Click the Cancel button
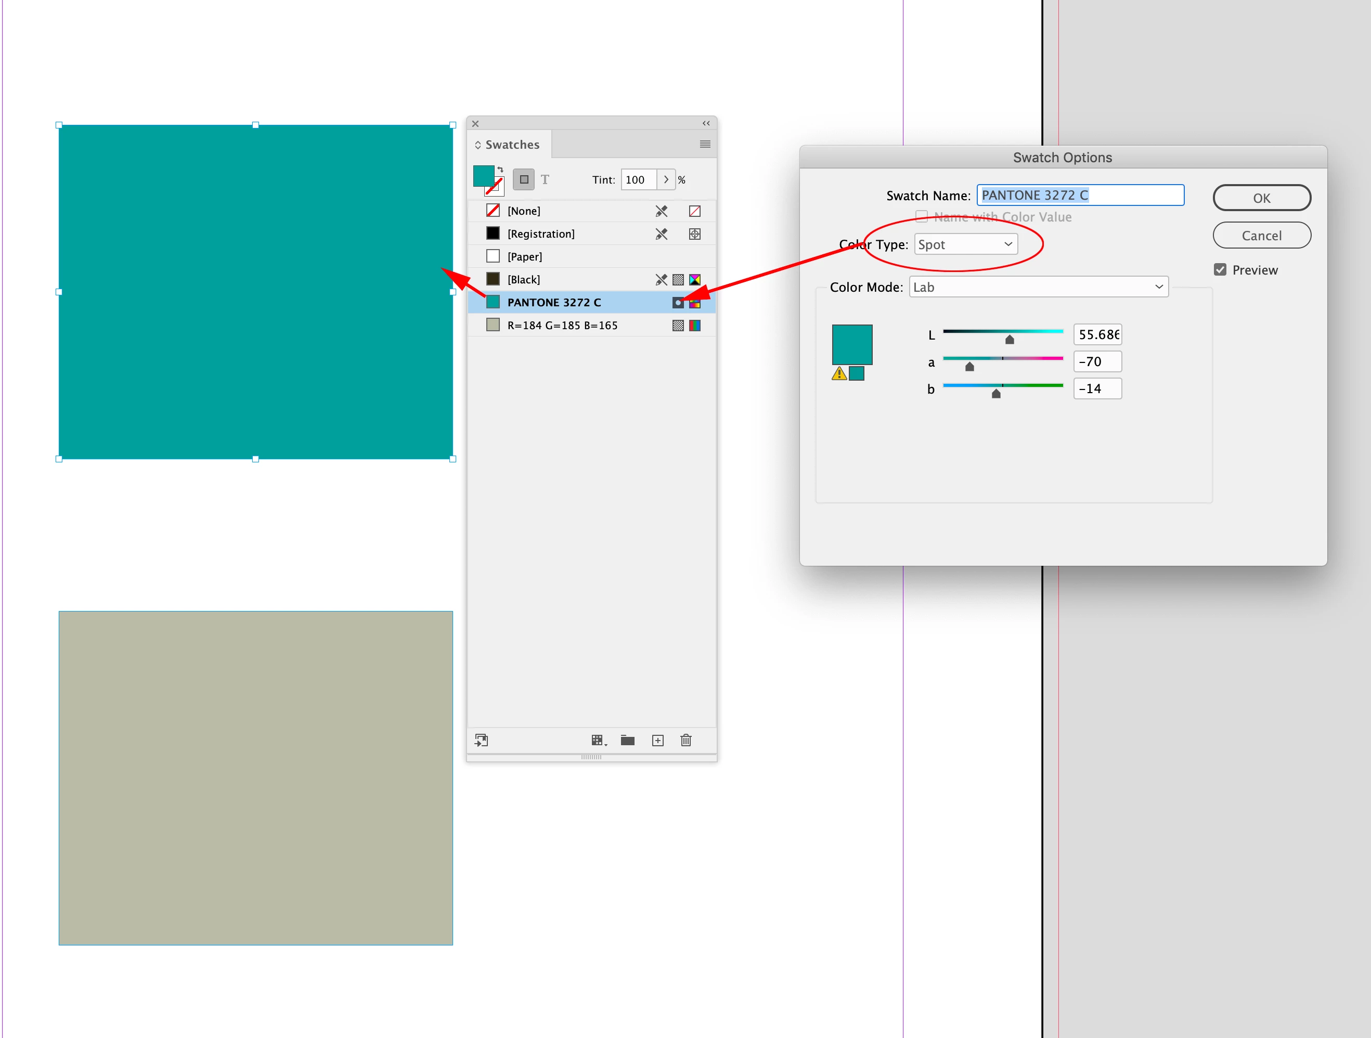The height and width of the screenshot is (1038, 1371). click(1261, 236)
